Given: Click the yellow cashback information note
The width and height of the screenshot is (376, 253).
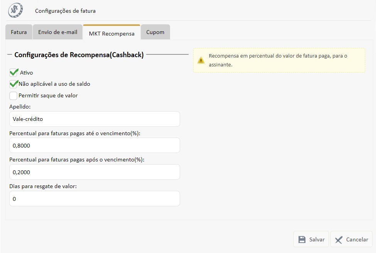Looking at the screenshot, I should point(279,60).
